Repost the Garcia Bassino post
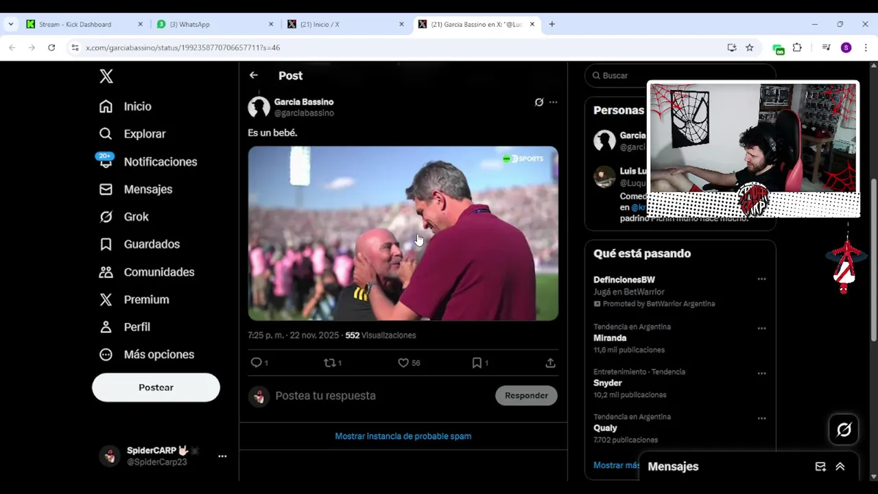The image size is (878, 494). pyautogui.click(x=330, y=363)
